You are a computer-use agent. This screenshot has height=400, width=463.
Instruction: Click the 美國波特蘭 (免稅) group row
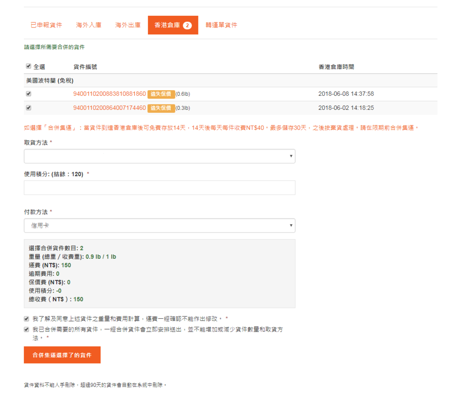[x=50, y=80]
